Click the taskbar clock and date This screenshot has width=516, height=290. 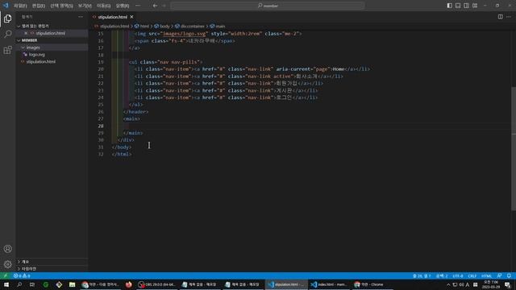coord(491,284)
